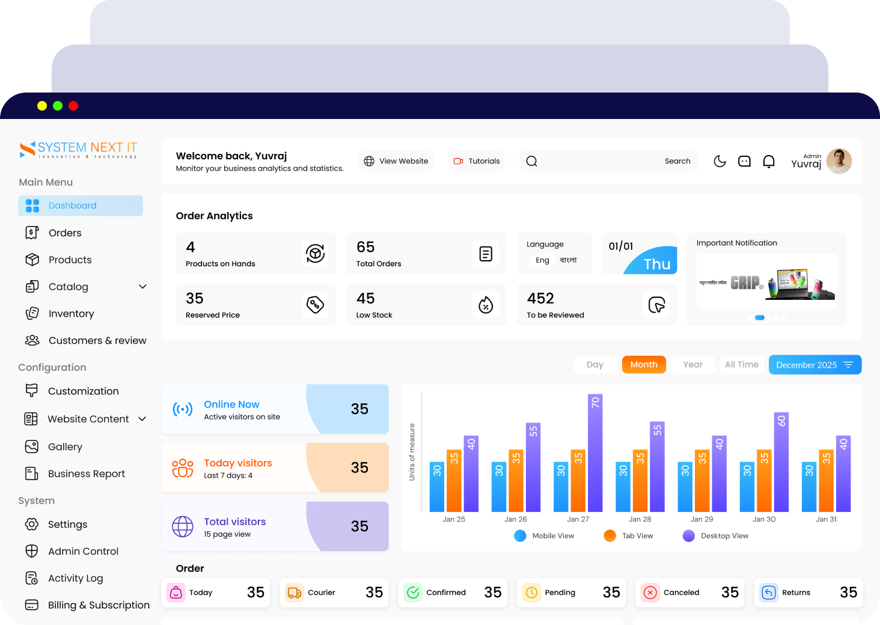Switch language to Bangla
The height and width of the screenshot is (625, 880).
click(x=568, y=260)
